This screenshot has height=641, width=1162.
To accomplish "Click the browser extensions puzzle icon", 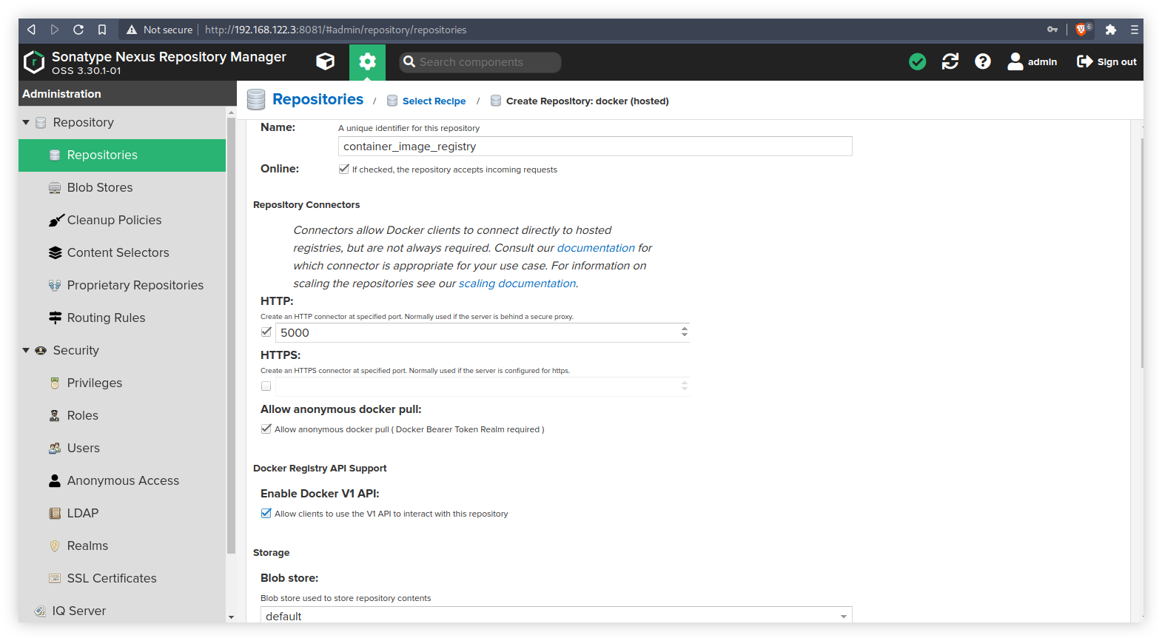I will [x=1110, y=30].
